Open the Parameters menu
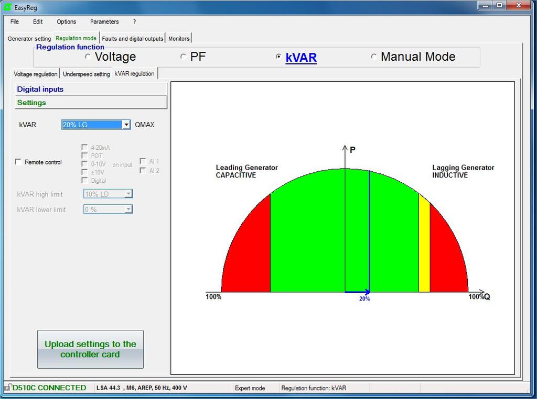This screenshot has width=537, height=399. 104,21
